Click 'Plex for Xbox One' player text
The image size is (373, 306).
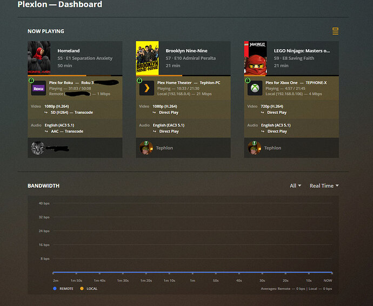282,83
